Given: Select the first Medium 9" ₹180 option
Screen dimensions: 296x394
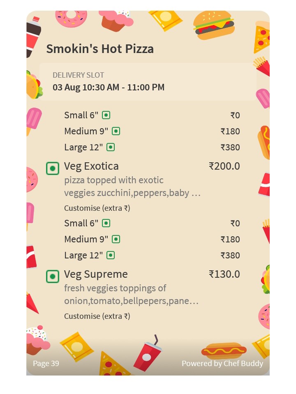Looking at the screenshot, I should (x=152, y=131).
